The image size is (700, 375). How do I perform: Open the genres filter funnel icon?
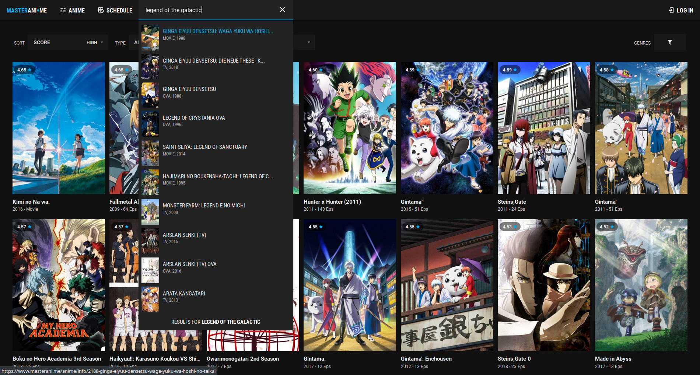(x=670, y=42)
